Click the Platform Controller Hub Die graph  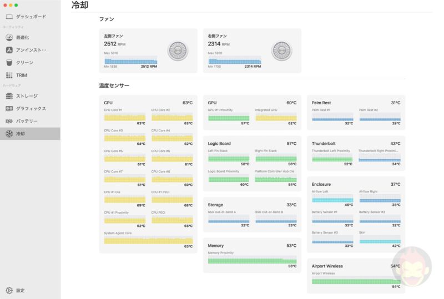tap(276, 178)
